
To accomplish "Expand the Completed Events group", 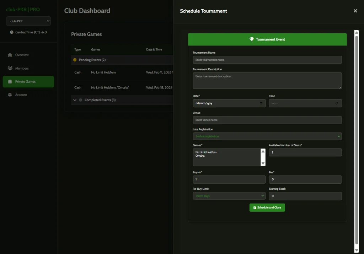I will 75,100.
